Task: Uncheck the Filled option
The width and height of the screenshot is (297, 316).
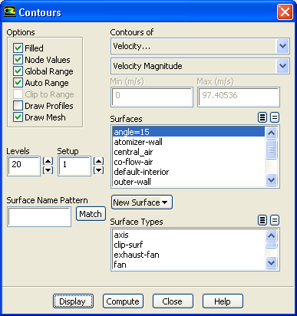Action: (18, 48)
